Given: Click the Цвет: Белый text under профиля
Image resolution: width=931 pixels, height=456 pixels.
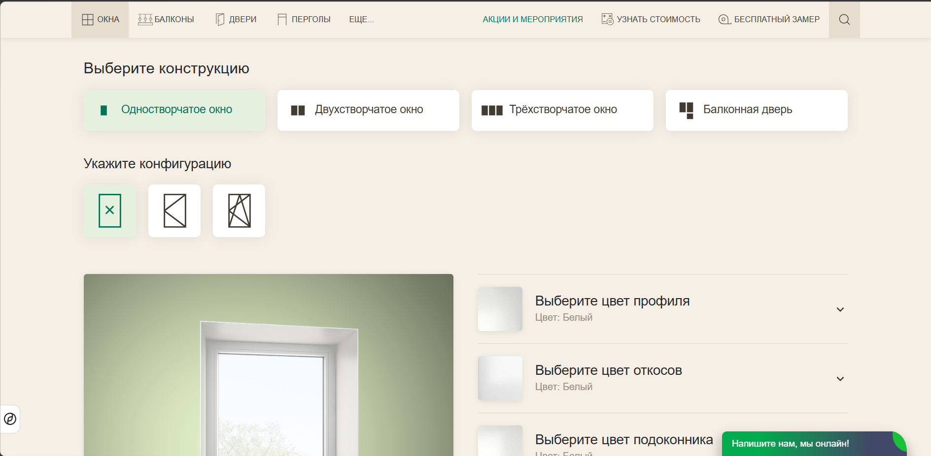Looking at the screenshot, I should point(564,318).
